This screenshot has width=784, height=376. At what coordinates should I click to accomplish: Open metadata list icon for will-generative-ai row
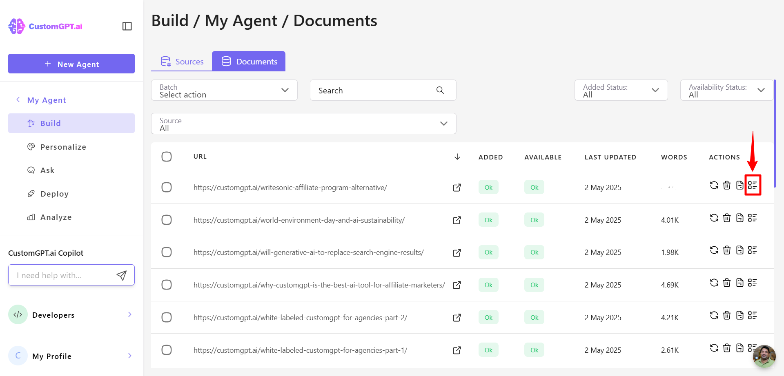pyautogui.click(x=753, y=250)
